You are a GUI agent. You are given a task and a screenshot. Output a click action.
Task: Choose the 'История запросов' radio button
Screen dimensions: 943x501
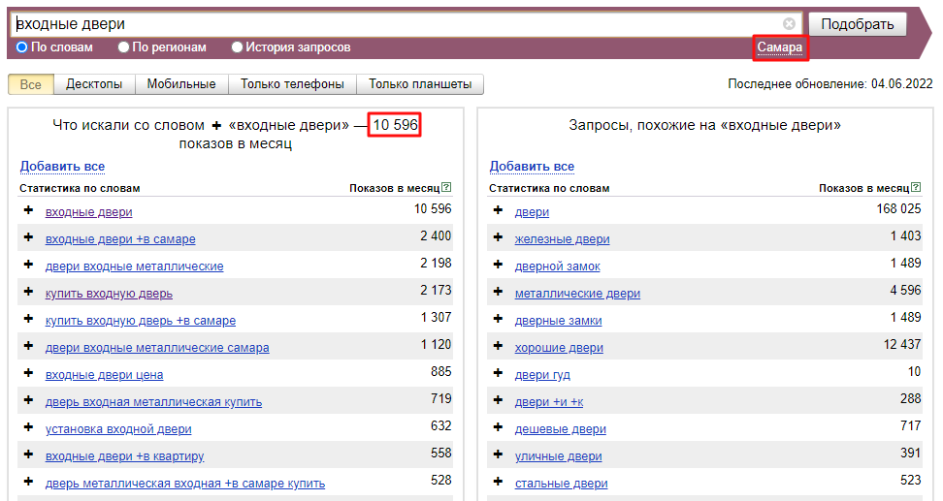pyautogui.click(x=237, y=47)
